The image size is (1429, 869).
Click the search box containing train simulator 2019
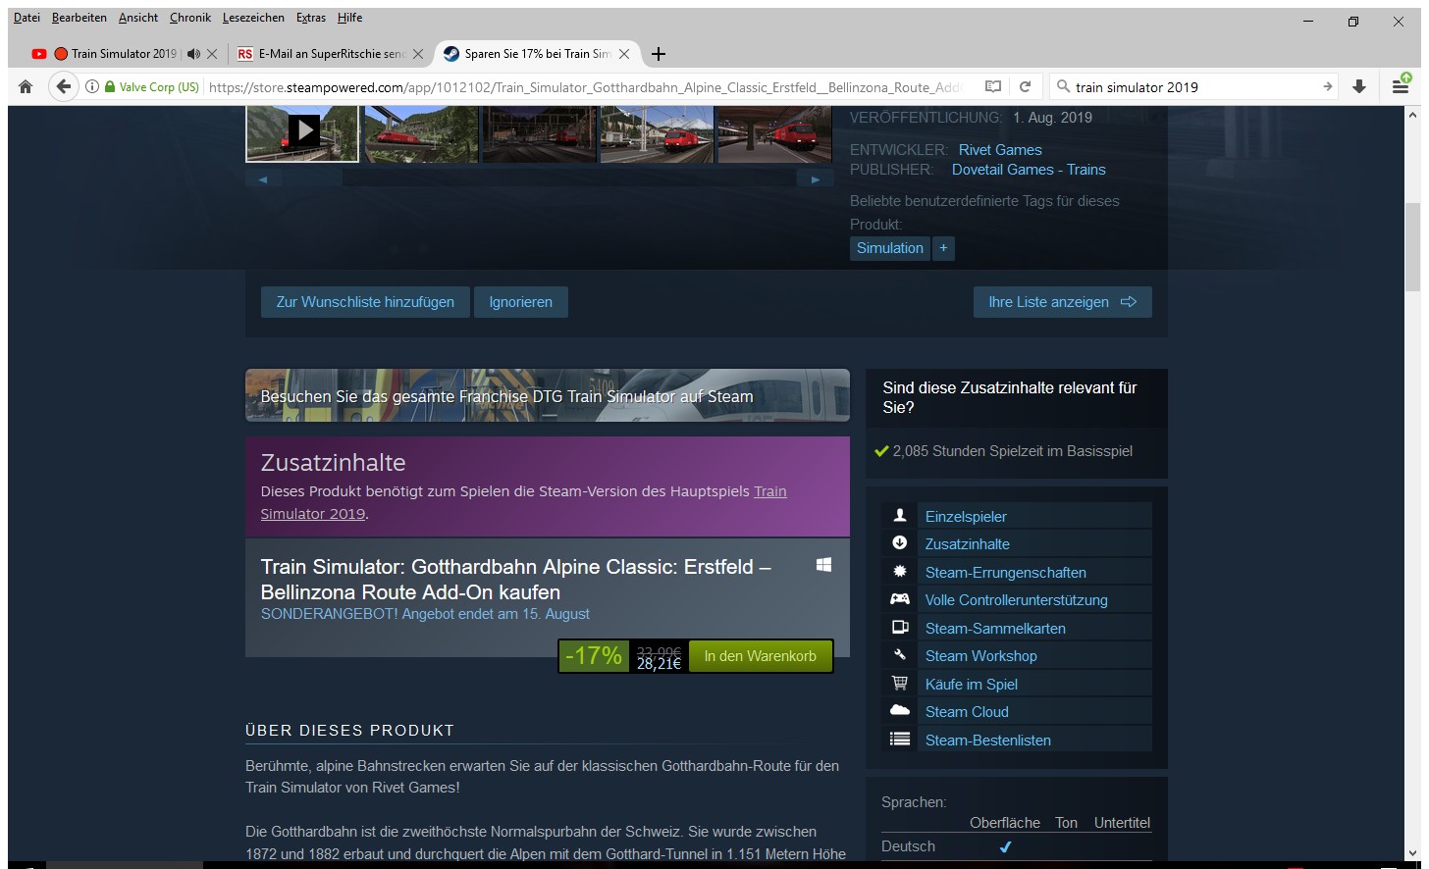click(1192, 86)
